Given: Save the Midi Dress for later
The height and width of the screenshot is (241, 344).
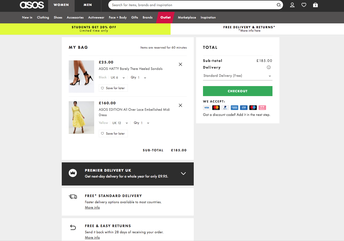Looking at the screenshot, I should [x=113, y=134].
